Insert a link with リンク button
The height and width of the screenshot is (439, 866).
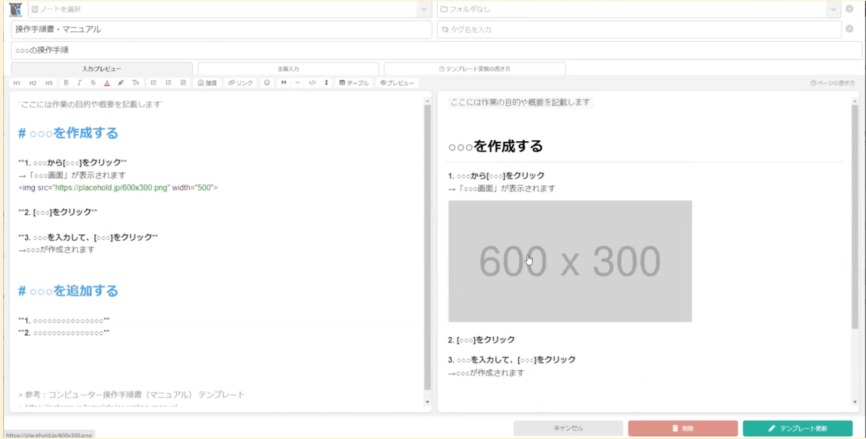tap(241, 83)
